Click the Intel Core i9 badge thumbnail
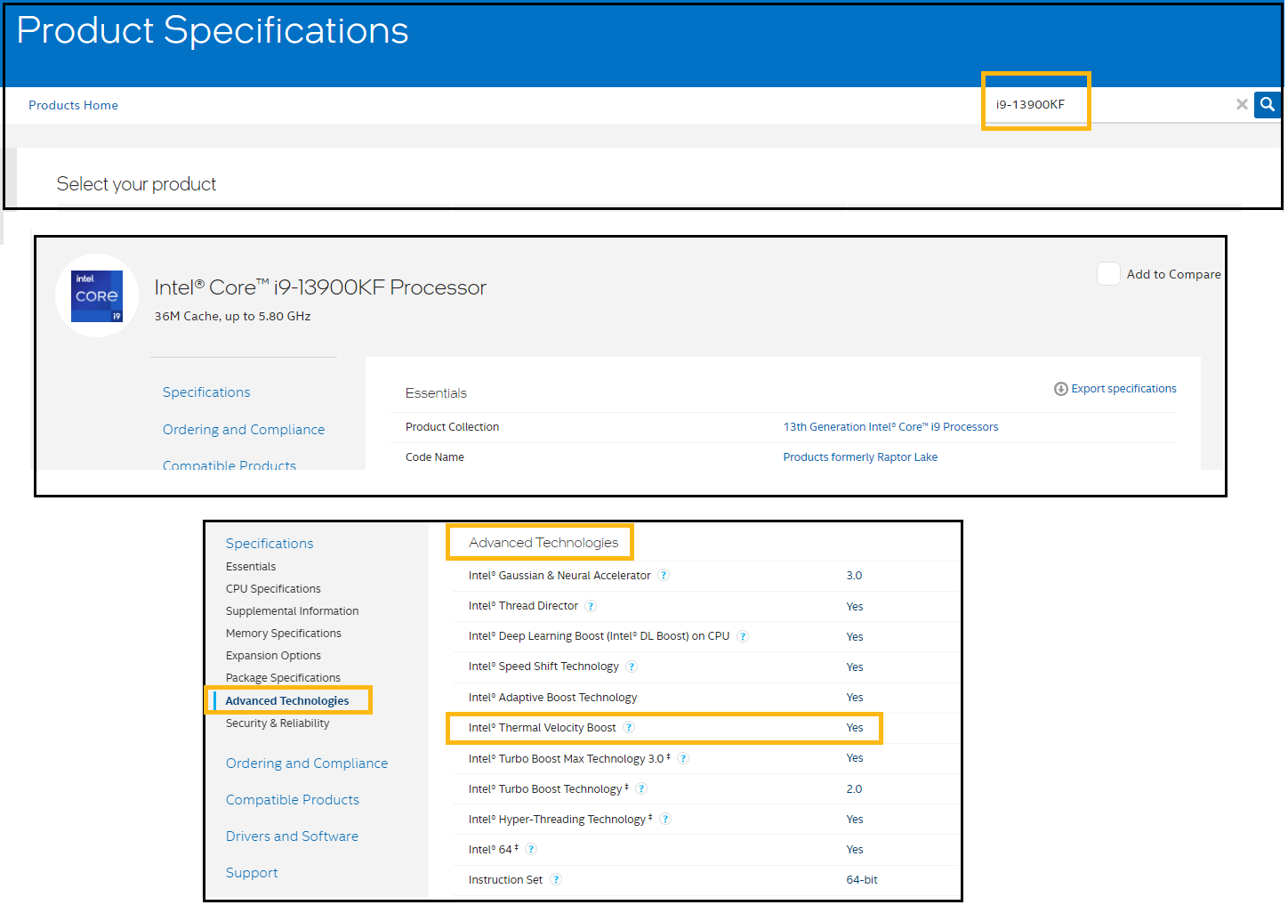1288x913 pixels. (97, 295)
